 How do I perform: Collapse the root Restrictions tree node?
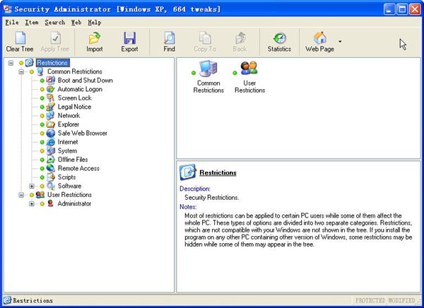[11, 63]
